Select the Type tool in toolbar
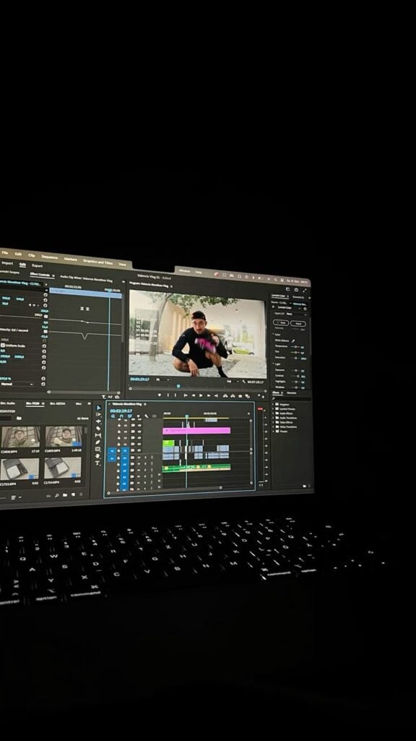Image resolution: width=416 pixels, height=741 pixels. (97, 463)
